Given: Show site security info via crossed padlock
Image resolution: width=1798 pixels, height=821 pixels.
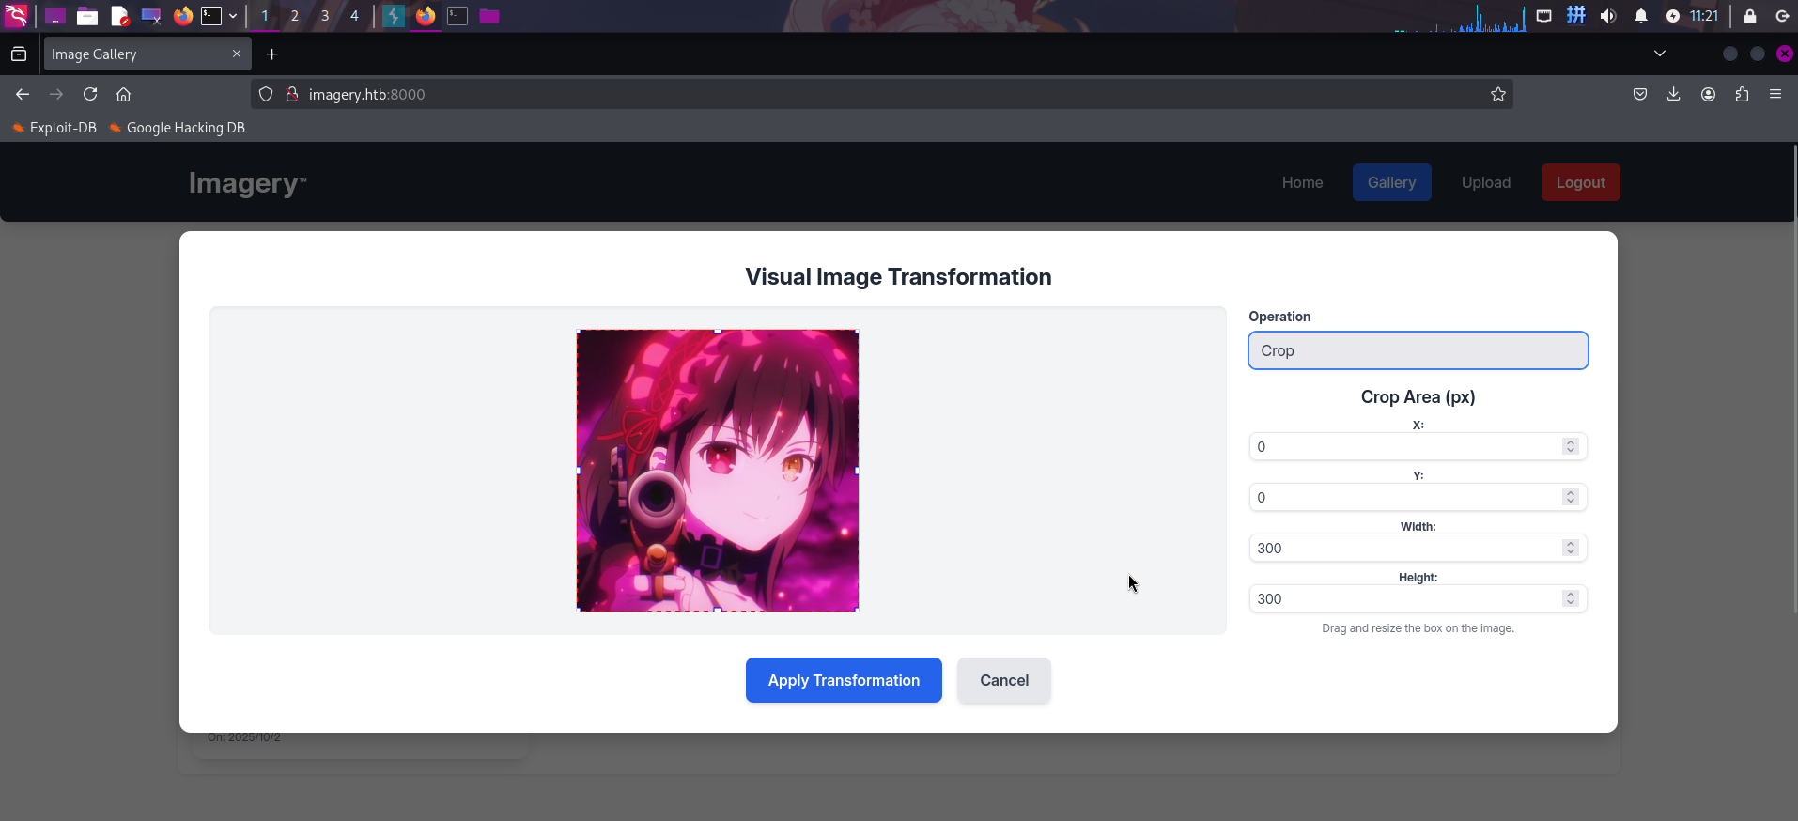Looking at the screenshot, I should pyautogui.click(x=292, y=94).
